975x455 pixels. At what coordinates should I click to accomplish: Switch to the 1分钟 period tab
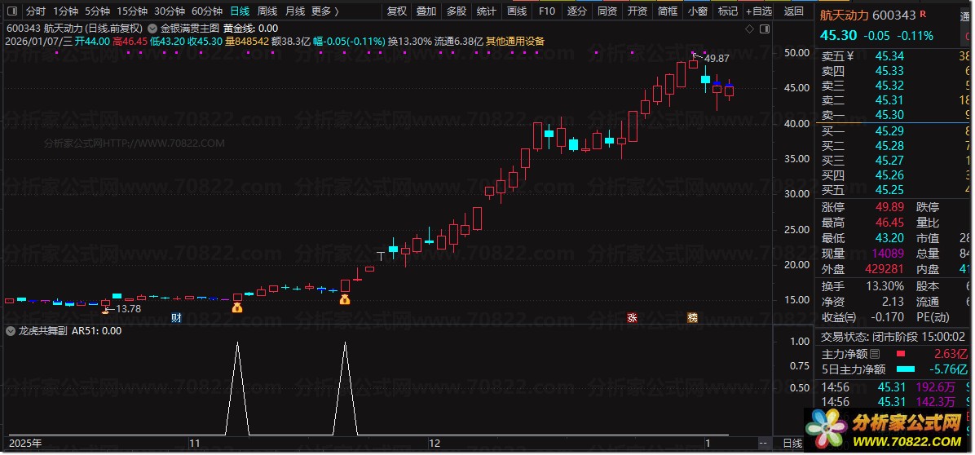(x=65, y=11)
